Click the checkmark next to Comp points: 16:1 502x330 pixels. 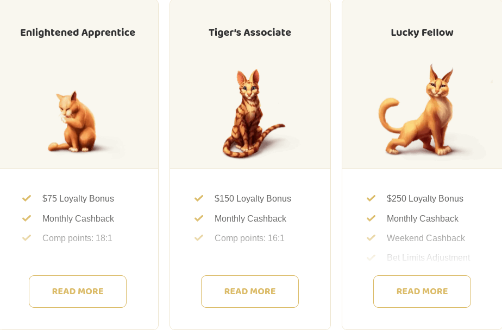pyautogui.click(x=199, y=238)
